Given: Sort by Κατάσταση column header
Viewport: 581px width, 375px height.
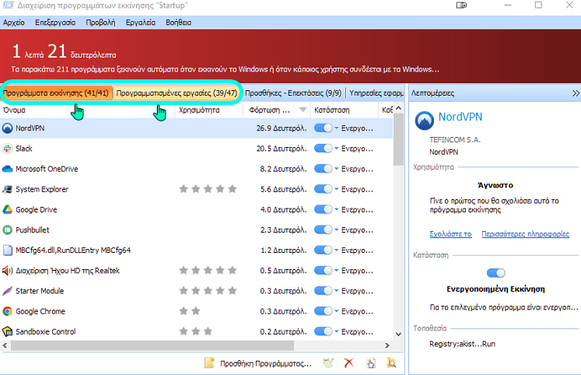Looking at the screenshot, I should pos(345,110).
